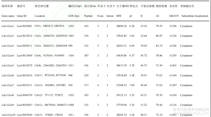
Task: Click LuGA2ox10 gene name
Action: tap(8, 115)
